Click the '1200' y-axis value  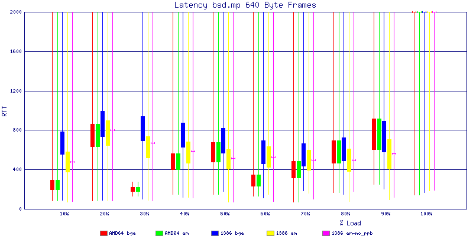17,91
